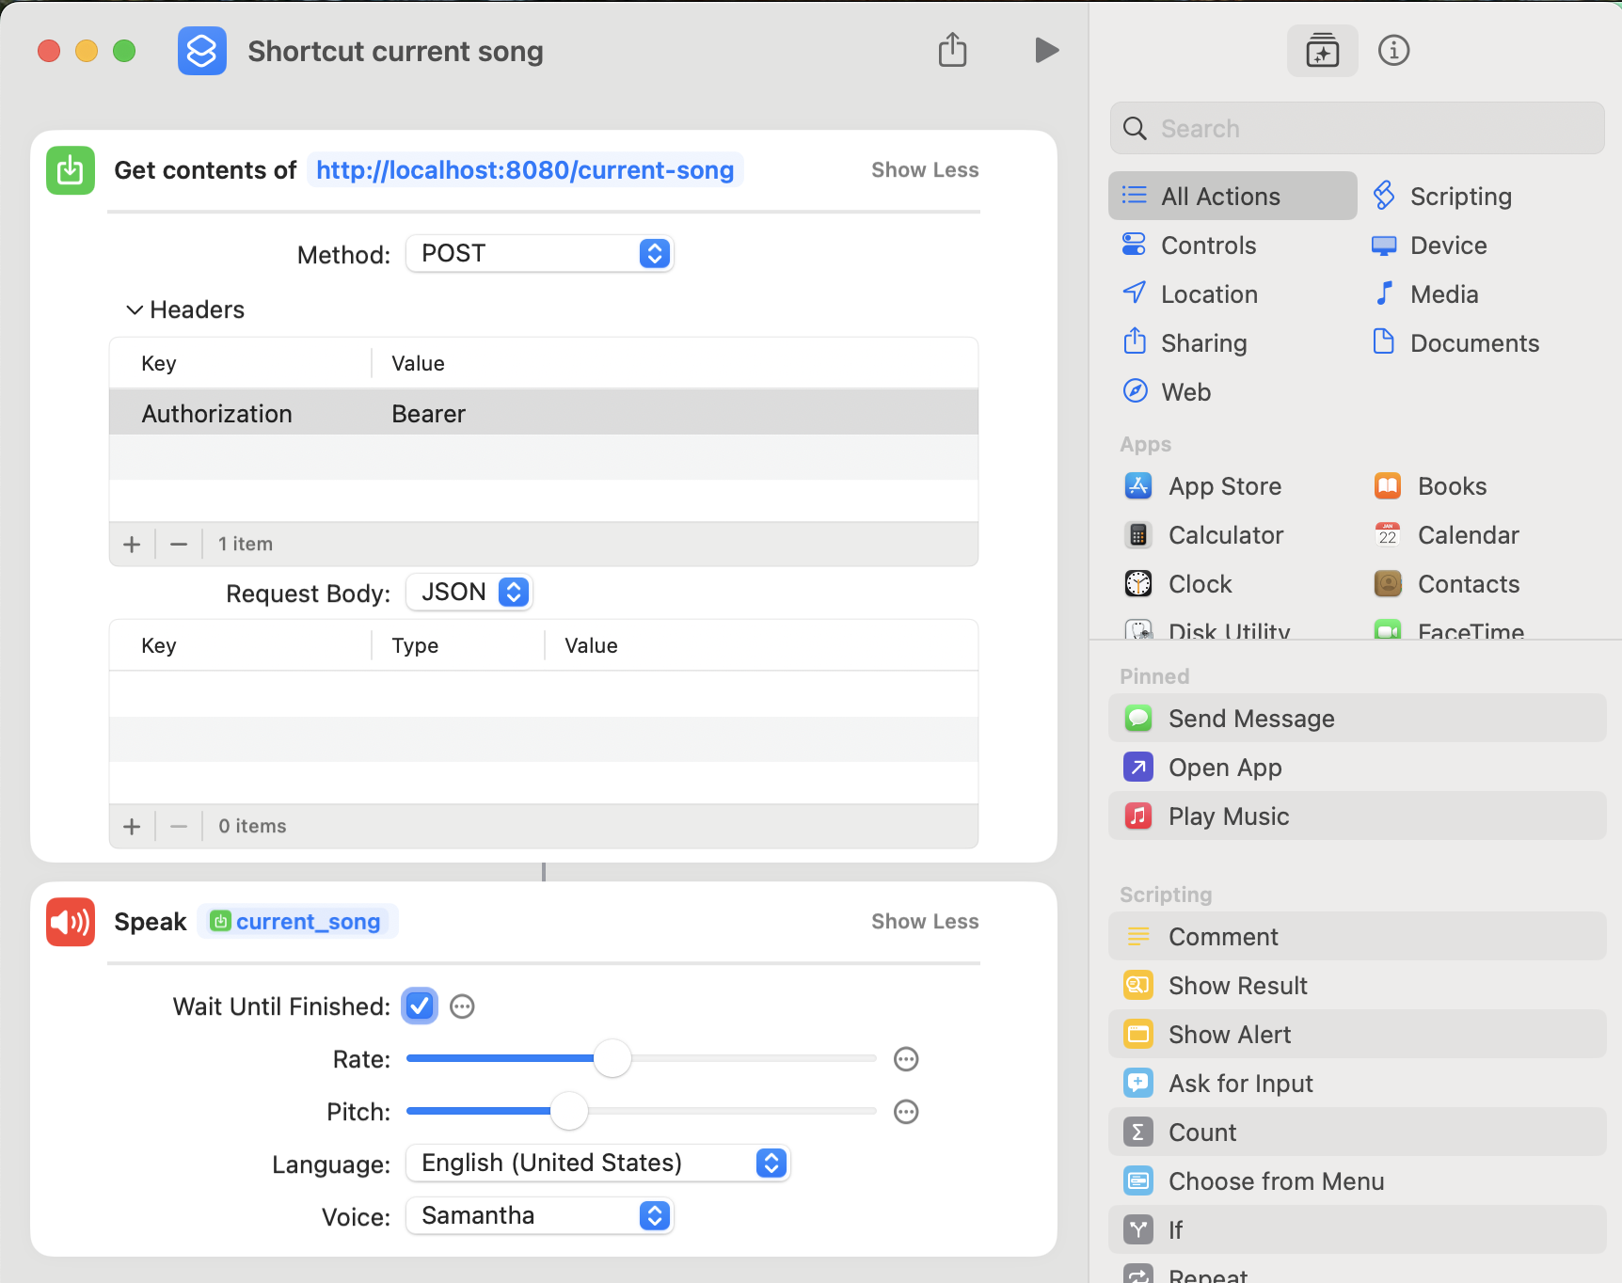This screenshot has width=1622, height=1283.
Task: Click Show Less on Get contents action
Action: [x=925, y=170]
